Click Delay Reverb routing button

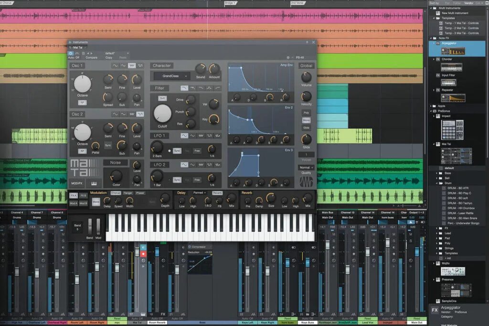[217, 193]
